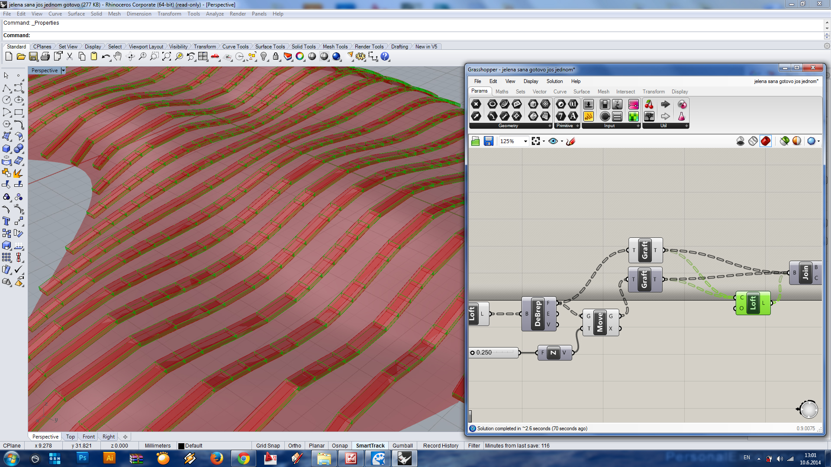831x467 pixels.
Task: Click the CPlane status bar button
Action: tap(12, 446)
